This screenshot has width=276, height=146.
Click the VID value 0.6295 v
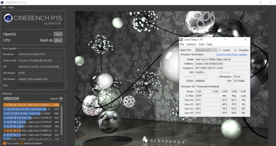point(202,72)
